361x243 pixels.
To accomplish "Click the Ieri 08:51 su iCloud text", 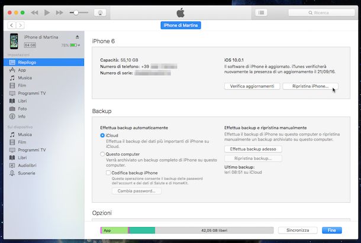I will [243, 173].
